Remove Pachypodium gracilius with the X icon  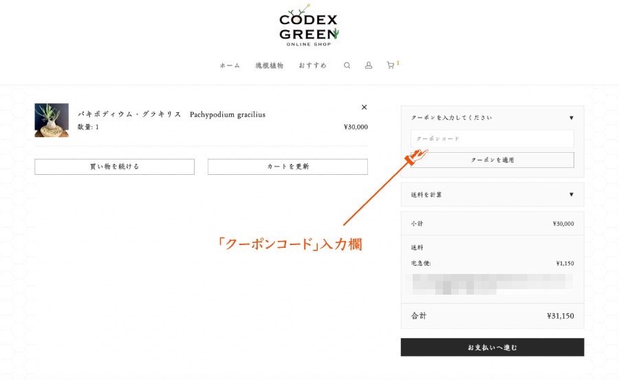[x=364, y=107]
